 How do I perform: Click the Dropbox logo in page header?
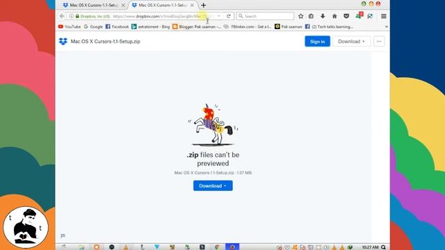tap(63, 42)
